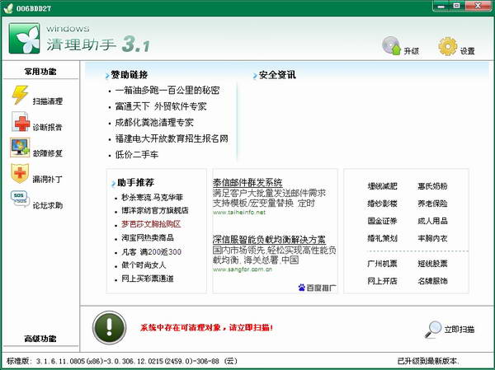Click the 诊断报告 label
Screen dimensions: 495x370
tap(48, 128)
